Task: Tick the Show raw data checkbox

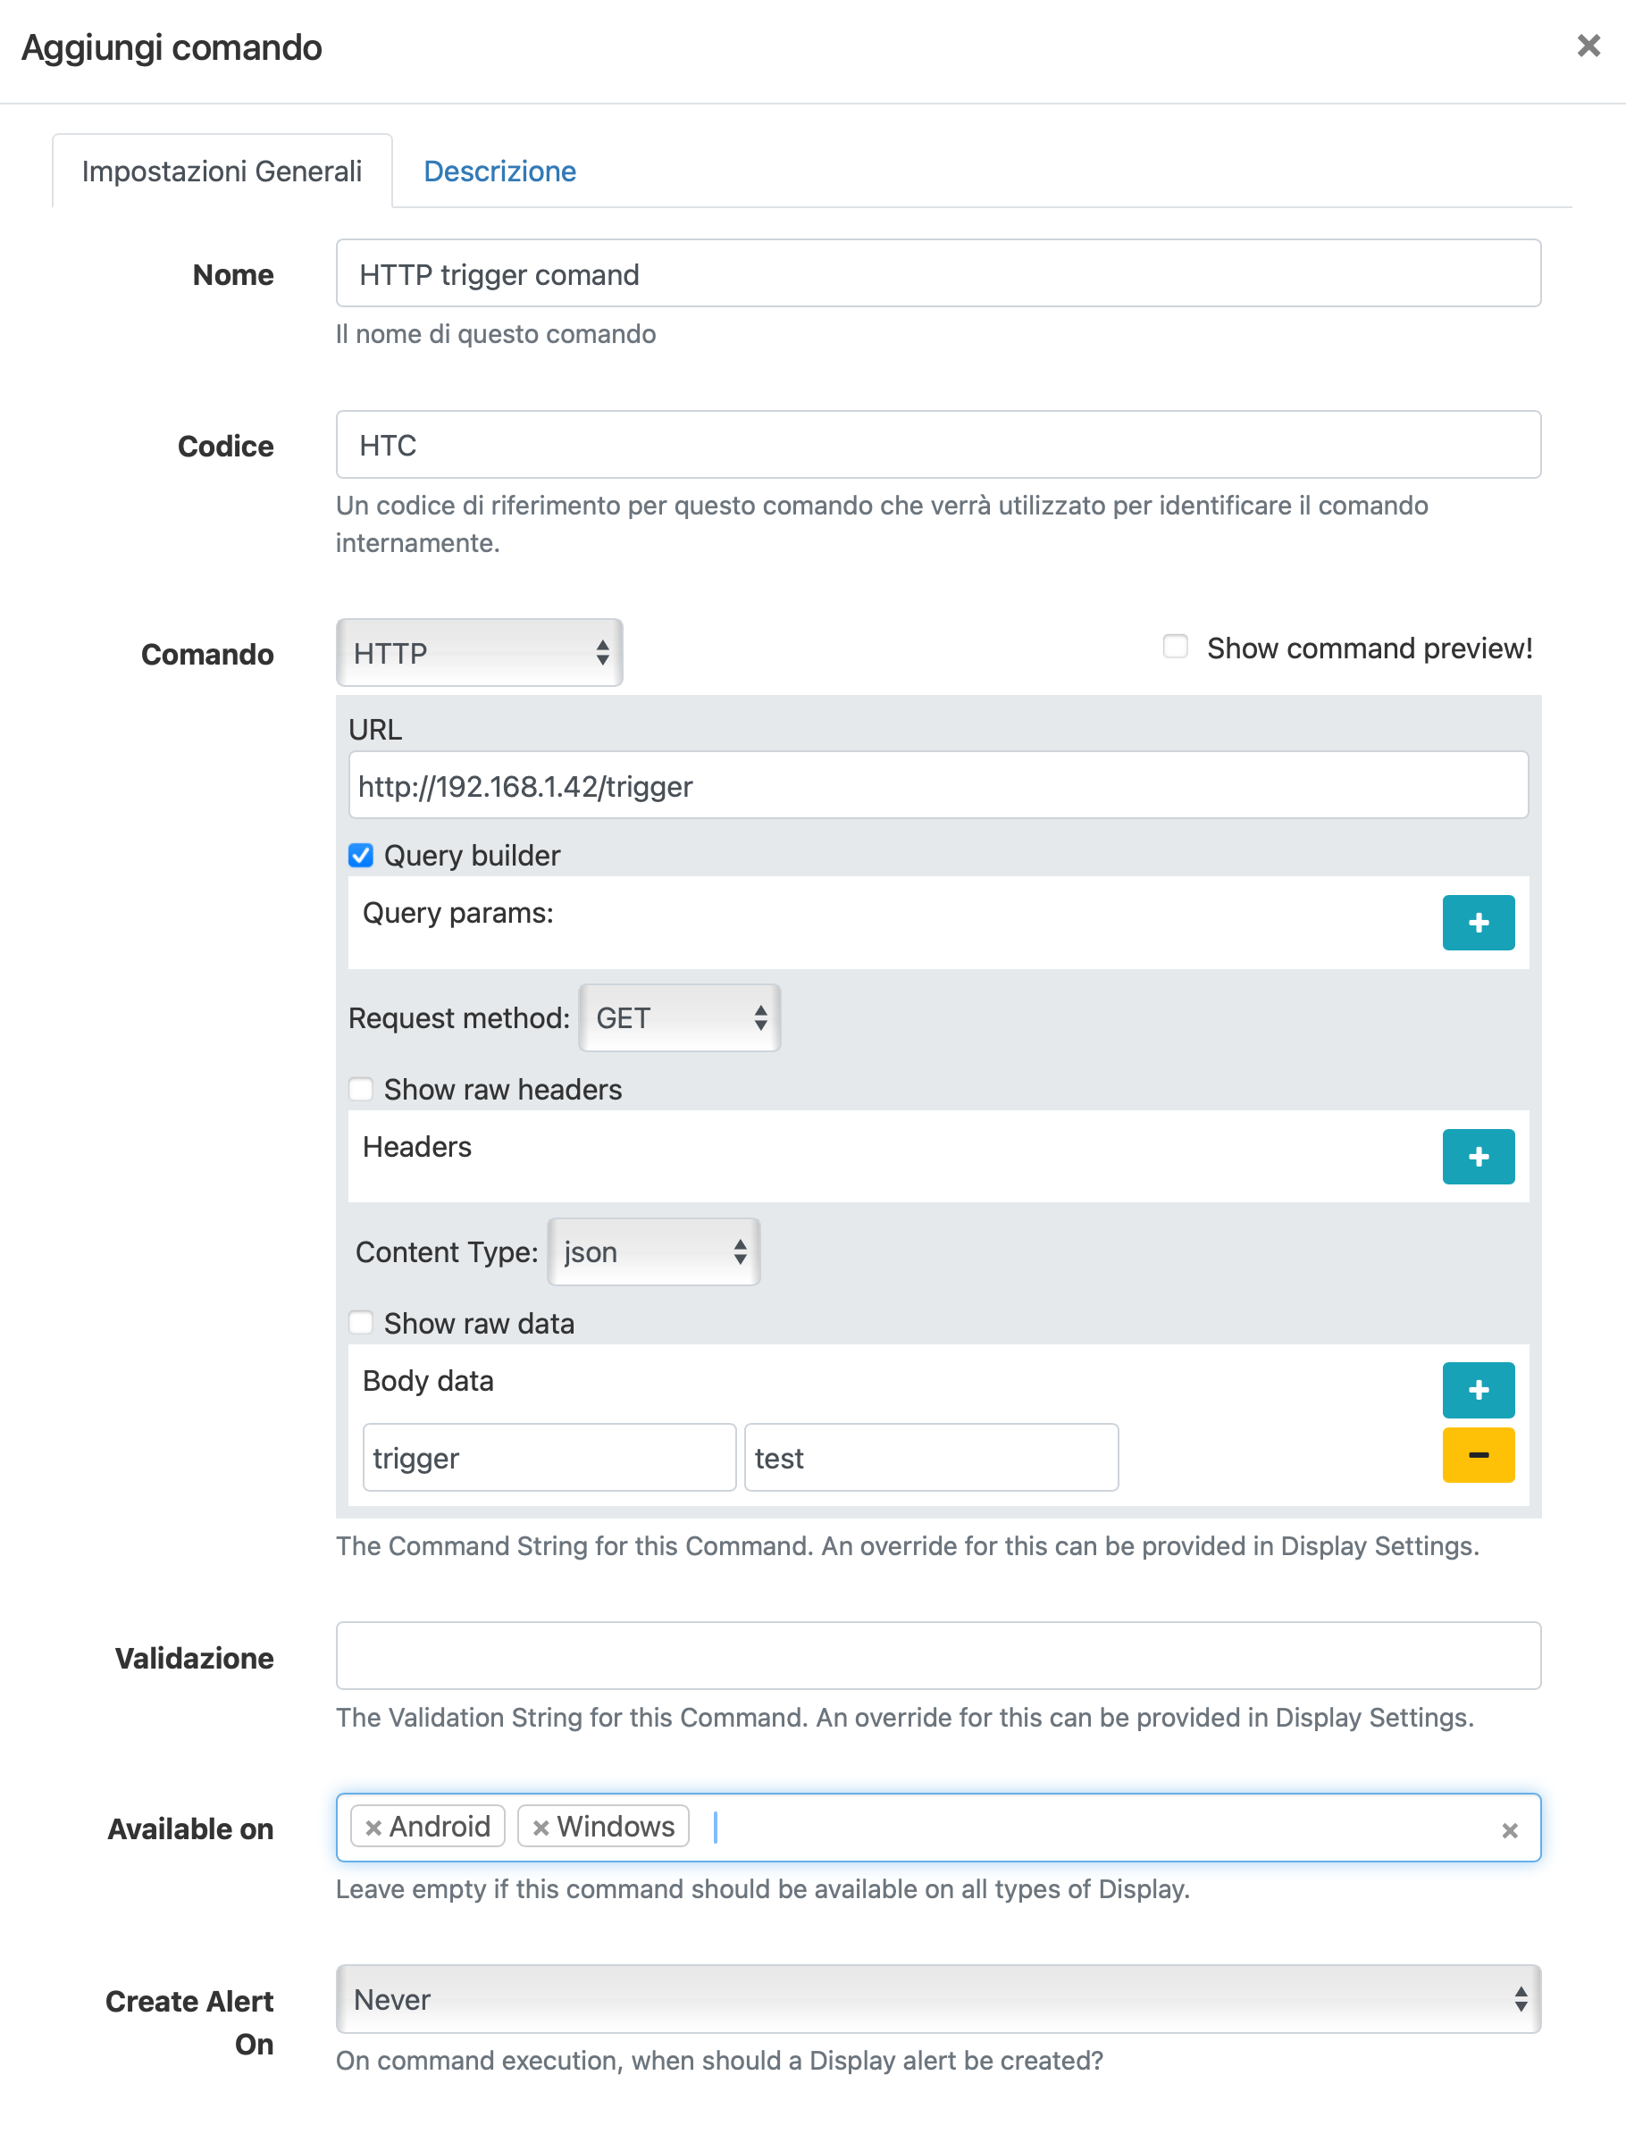Action: tap(361, 1323)
